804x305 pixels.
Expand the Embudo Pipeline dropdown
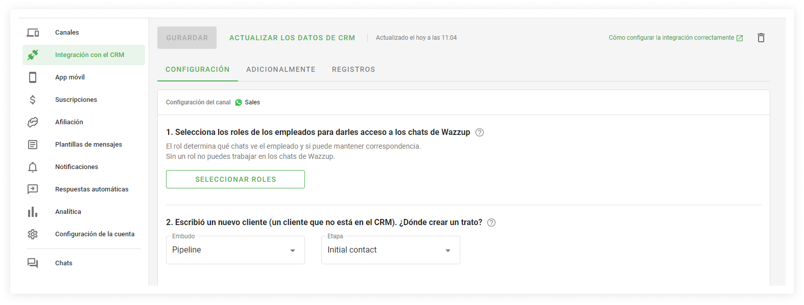pyautogui.click(x=235, y=250)
